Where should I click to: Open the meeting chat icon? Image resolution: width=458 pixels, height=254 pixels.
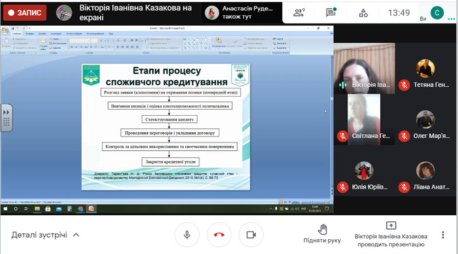click(331, 13)
